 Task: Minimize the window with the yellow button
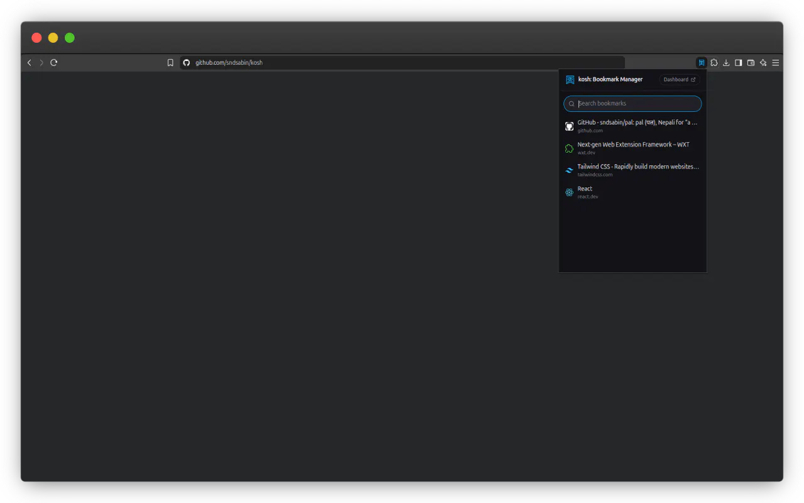pyautogui.click(x=53, y=38)
